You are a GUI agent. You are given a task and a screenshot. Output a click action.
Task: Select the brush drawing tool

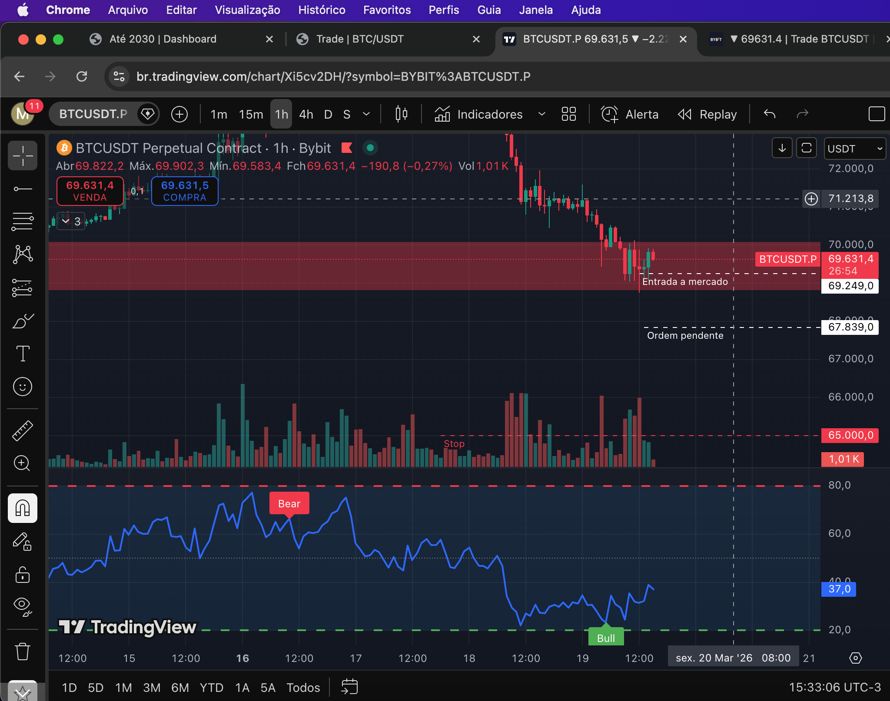point(23,321)
